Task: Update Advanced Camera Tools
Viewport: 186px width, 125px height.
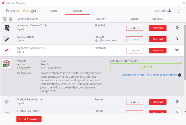Action: tap(135, 28)
